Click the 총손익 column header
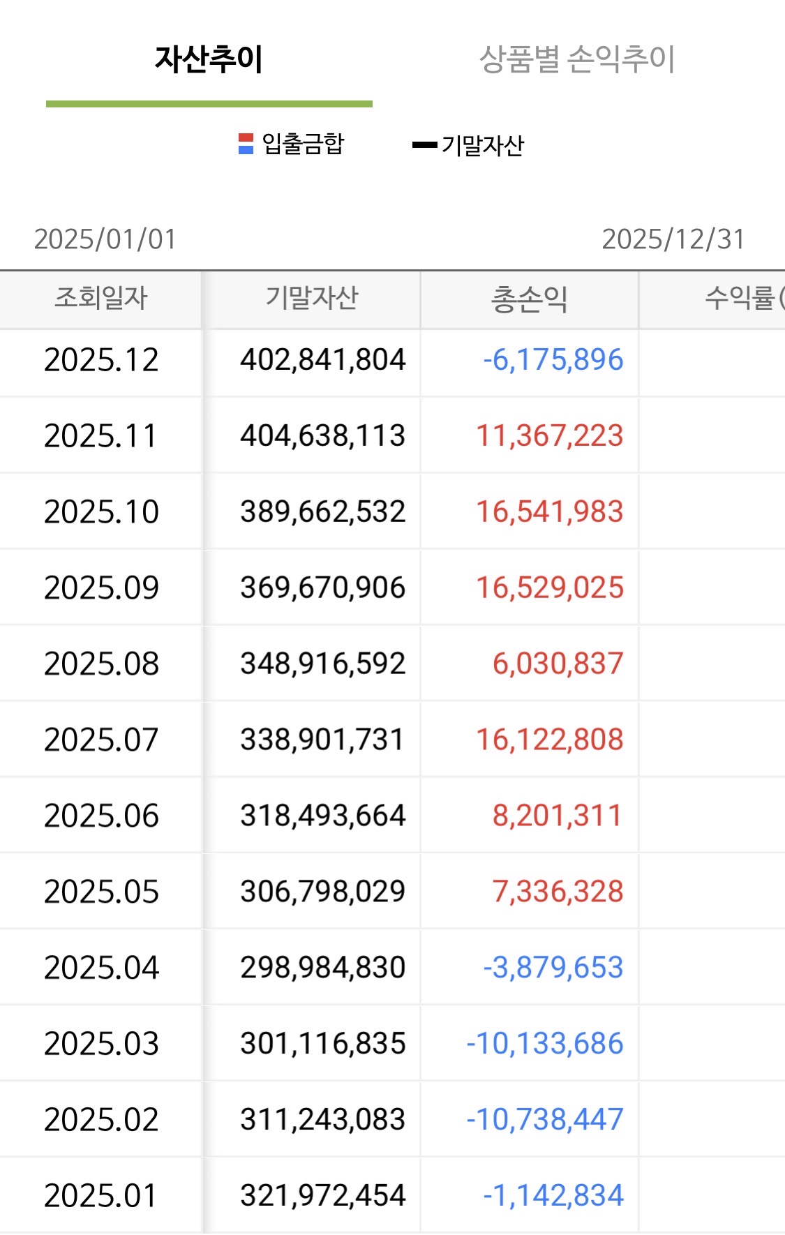This screenshot has width=785, height=1235. pyautogui.click(x=529, y=299)
